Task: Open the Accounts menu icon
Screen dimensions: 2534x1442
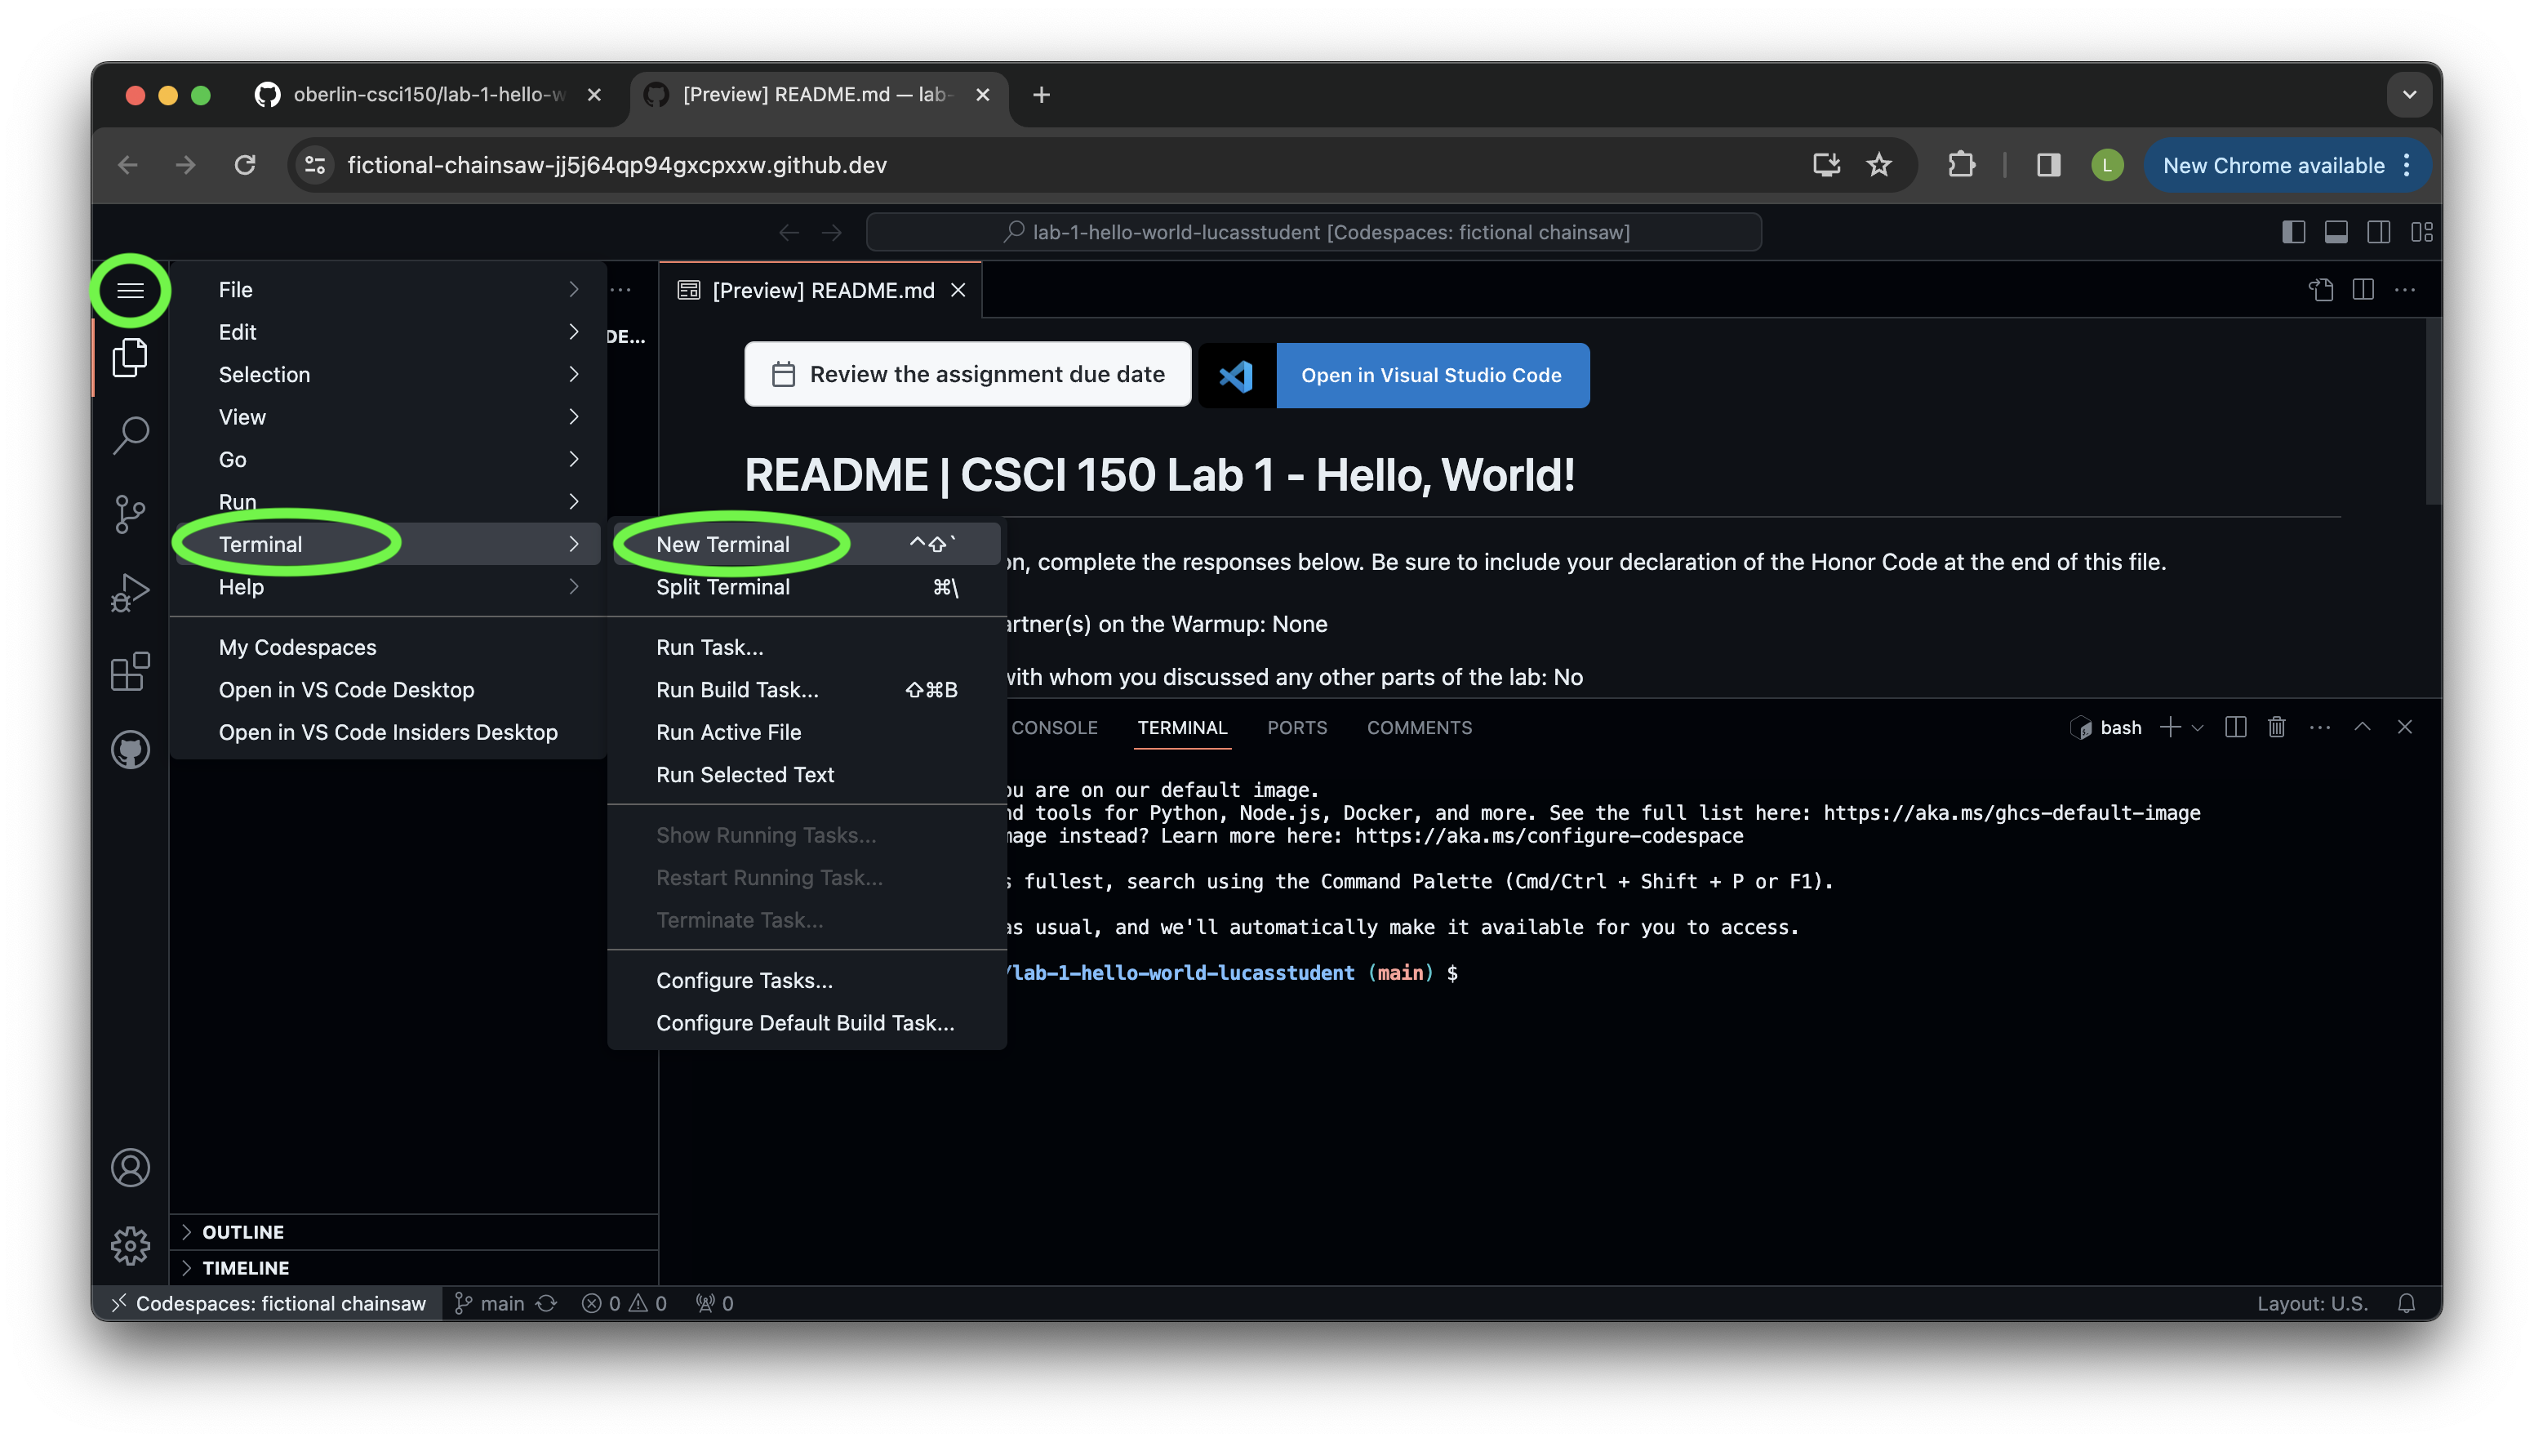Action: 130,1168
